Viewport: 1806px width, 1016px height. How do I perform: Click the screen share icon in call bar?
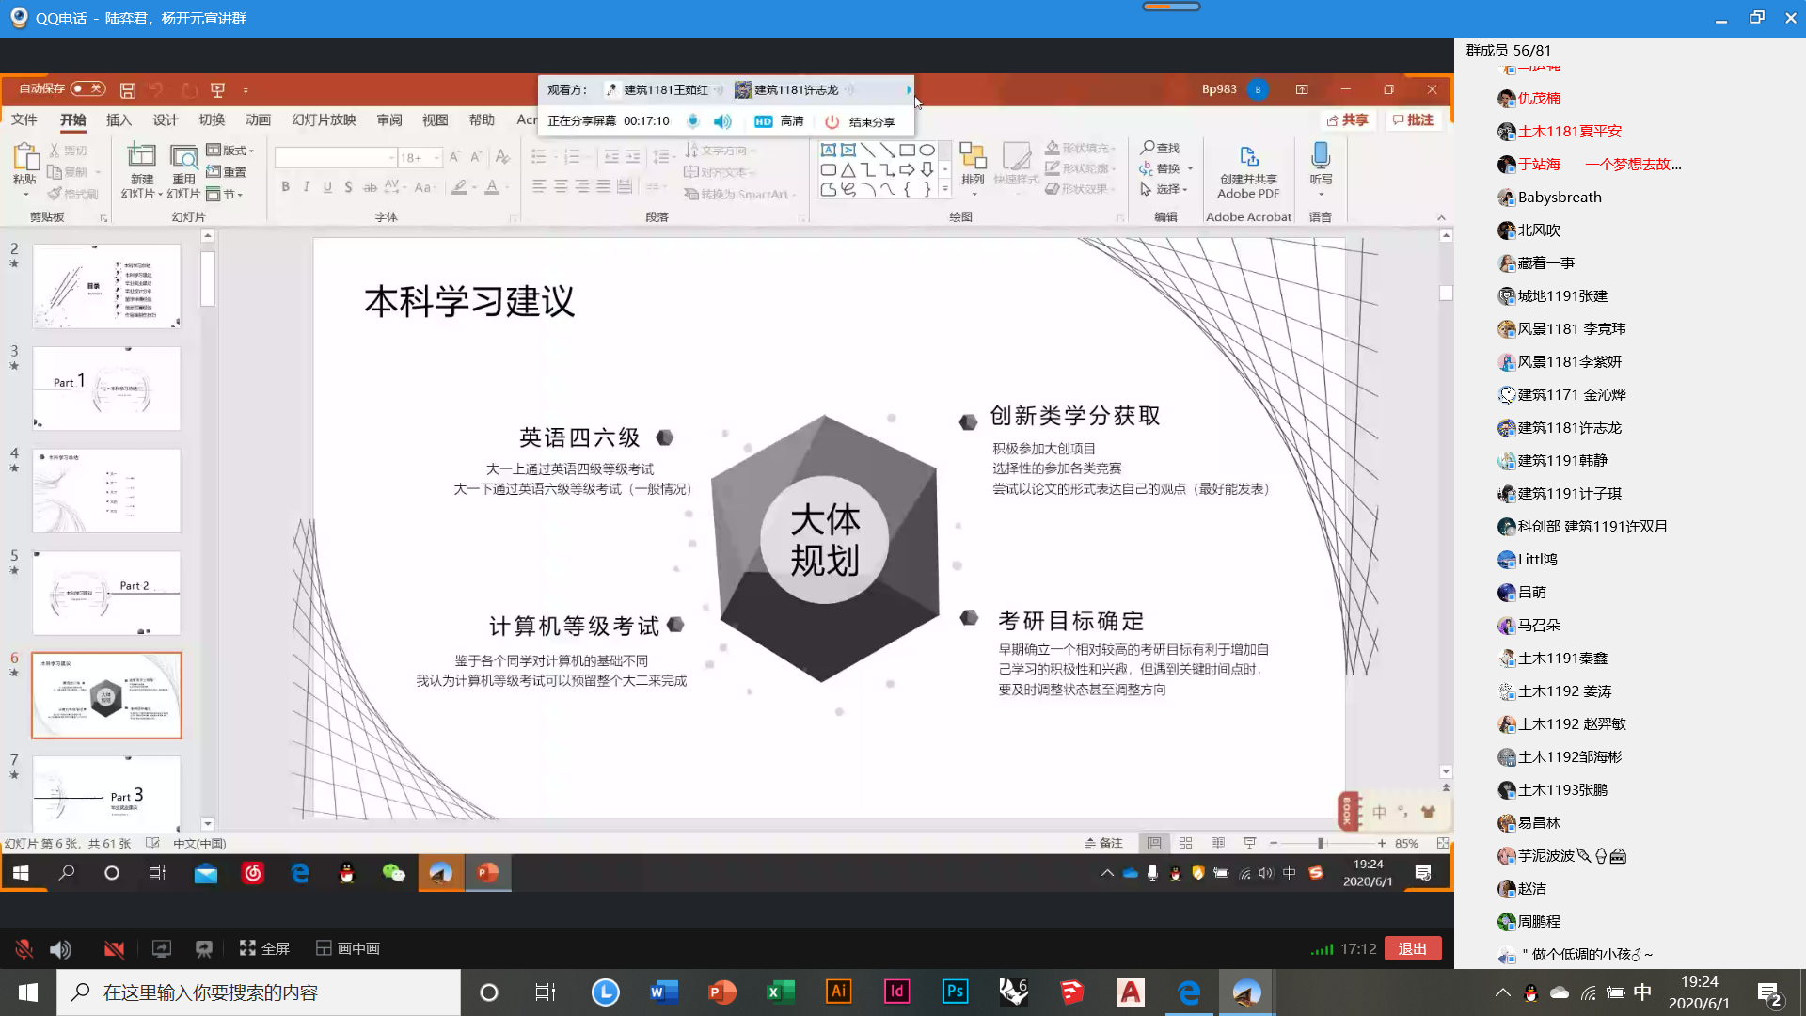point(162,948)
